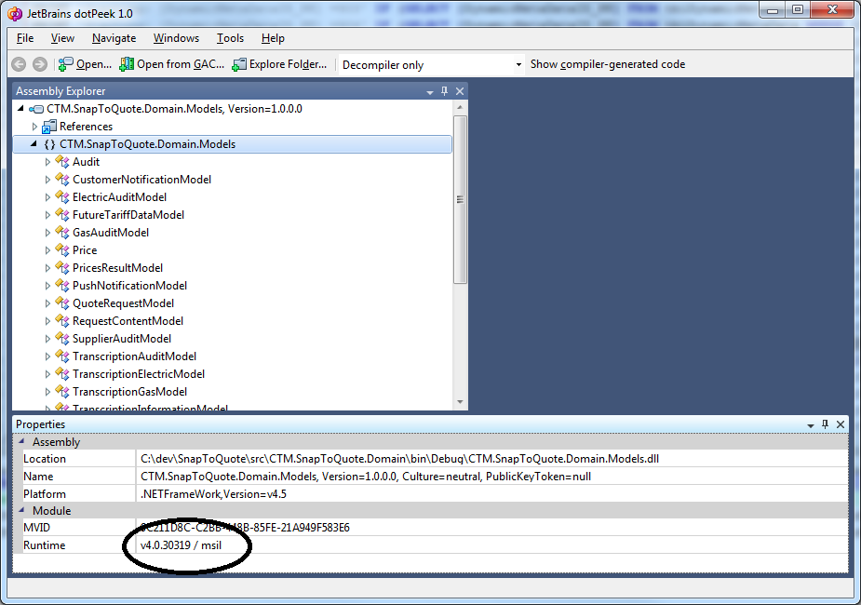Click the Open from GAC... label
The height and width of the screenshot is (605, 861).
click(x=181, y=64)
